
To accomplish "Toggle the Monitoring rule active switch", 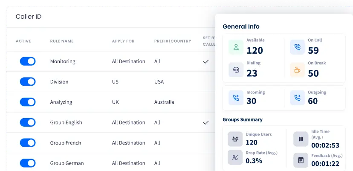I will (x=28, y=61).
